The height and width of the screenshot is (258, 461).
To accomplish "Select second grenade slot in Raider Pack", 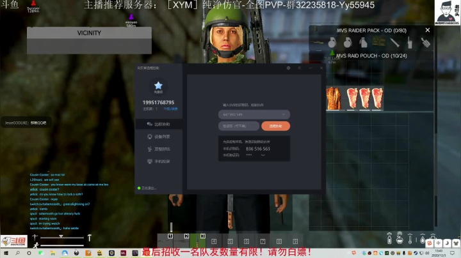I will click(348, 43).
